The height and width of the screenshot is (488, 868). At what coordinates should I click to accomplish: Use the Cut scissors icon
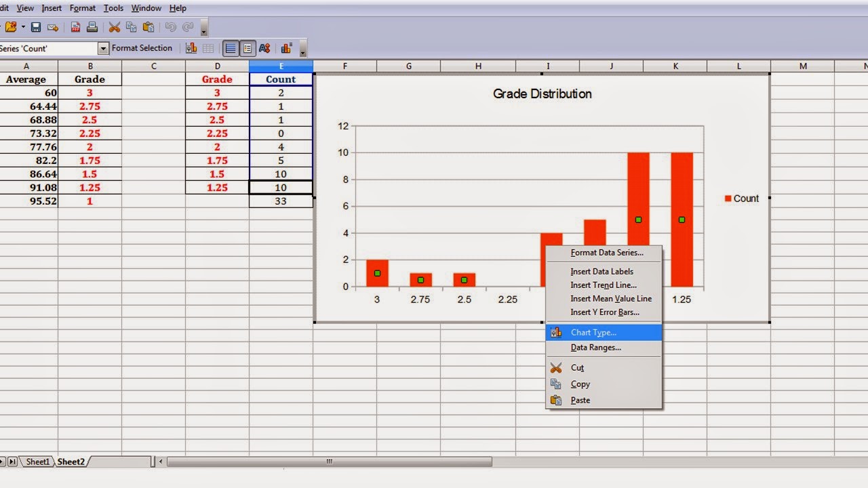(114, 27)
